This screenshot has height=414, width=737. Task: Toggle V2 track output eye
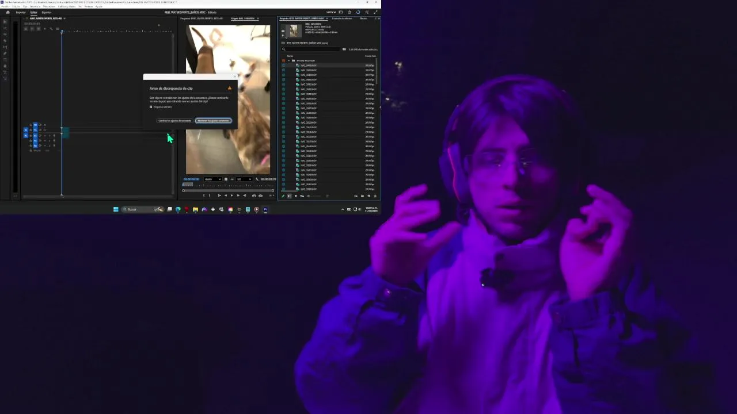[45, 125]
